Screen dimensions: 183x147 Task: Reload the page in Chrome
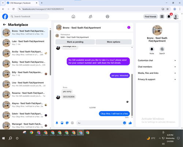[14, 9]
